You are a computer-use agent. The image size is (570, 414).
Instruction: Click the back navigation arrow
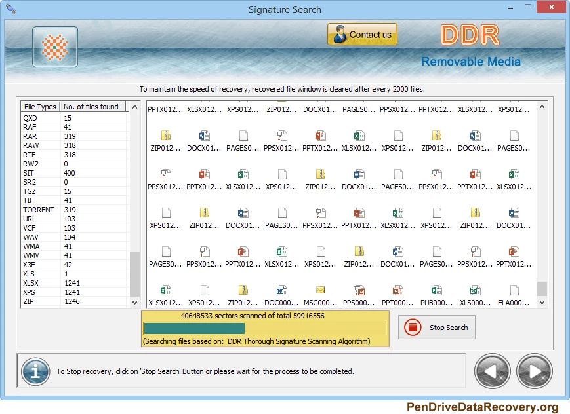point(492,371)
